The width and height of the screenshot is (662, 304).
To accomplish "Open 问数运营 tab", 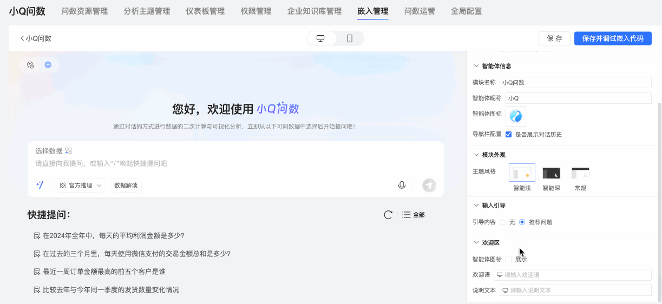I will [x=420, y=11].
